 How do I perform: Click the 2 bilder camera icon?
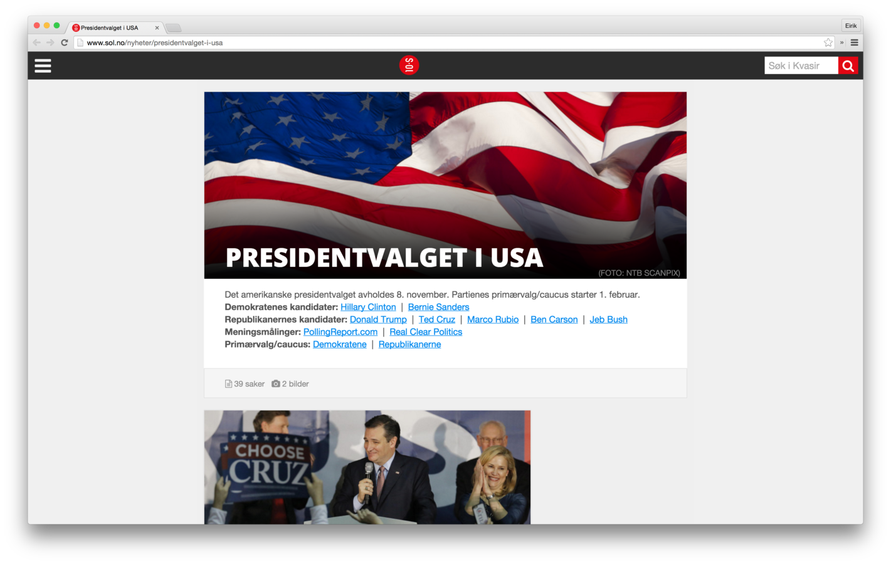pyautogui.click(x=275, y=384)
